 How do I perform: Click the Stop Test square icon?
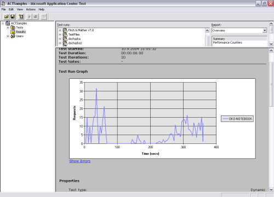(35, 17)
